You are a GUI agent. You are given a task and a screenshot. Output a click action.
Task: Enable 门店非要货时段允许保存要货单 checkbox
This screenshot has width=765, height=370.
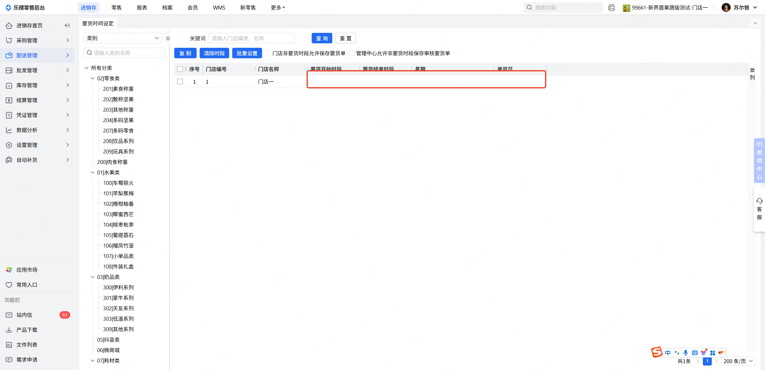(268, 53)
